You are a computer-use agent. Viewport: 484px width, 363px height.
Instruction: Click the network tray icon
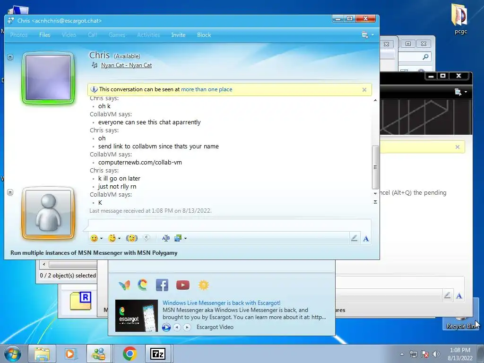coord(413,354)
